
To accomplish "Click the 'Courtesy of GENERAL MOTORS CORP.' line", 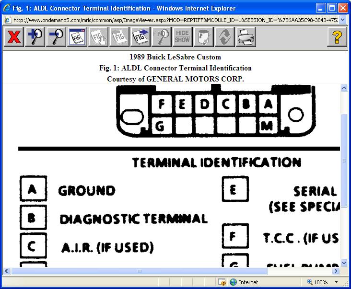I will click(175, 79).
